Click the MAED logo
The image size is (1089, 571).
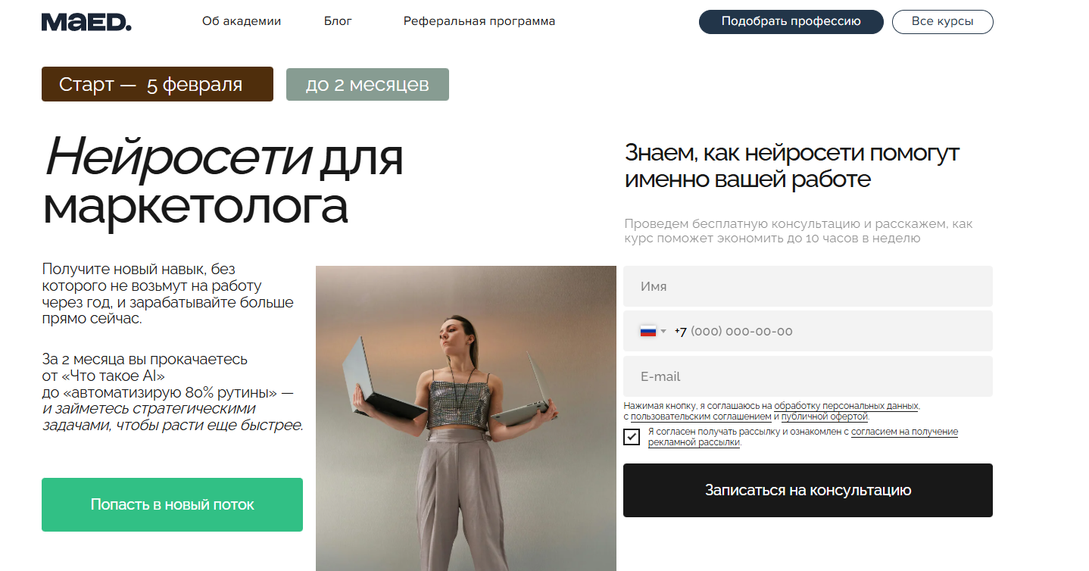(x=86, y=22)
